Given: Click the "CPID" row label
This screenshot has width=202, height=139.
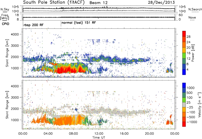Looking at the screenshot, I should click(6, 24).
